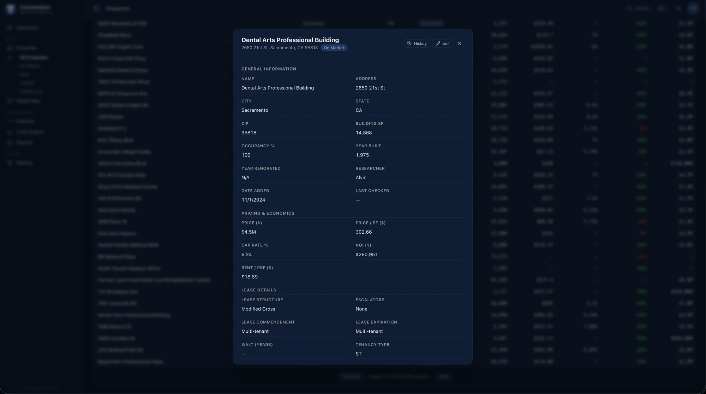
Task: Click the Date Added value 11/1/2024
Action: (253, 200)
